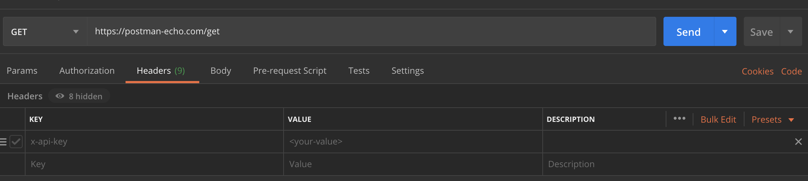Open the three-dots column options menu
Viewport: 808px width, 181px height.
pos(679,119)
